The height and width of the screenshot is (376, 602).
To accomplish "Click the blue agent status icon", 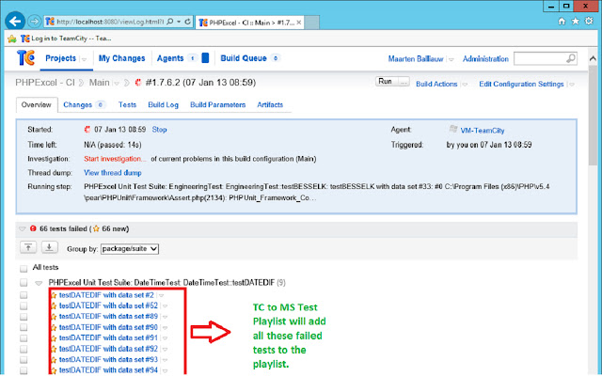I will click(205, 58).
